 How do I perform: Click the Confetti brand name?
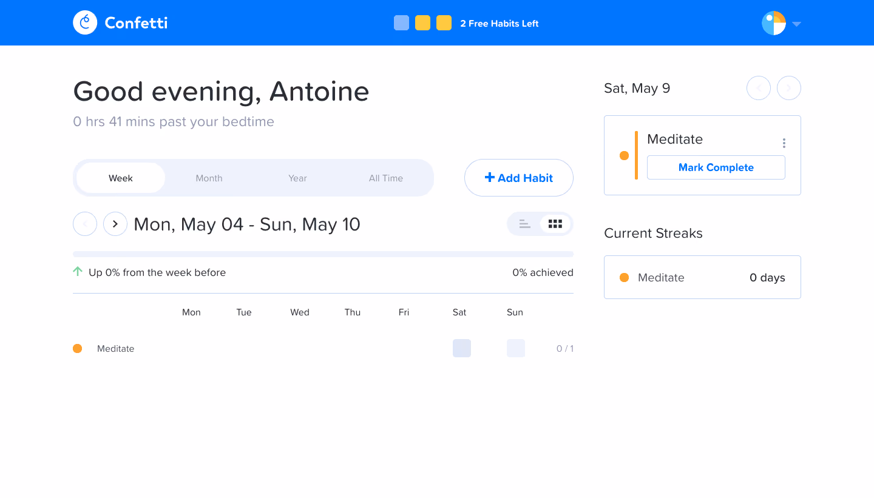(x=136, y=23)
